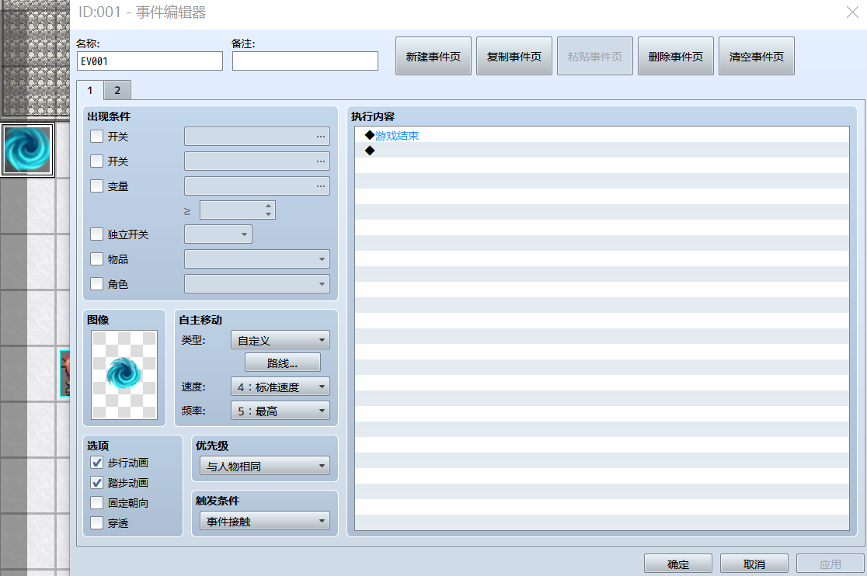Image resolution: width=867 pixels, height=576 pixels.
Task: Open the 速度 dropdown showing 标准速度
Action: pos(280,387)
